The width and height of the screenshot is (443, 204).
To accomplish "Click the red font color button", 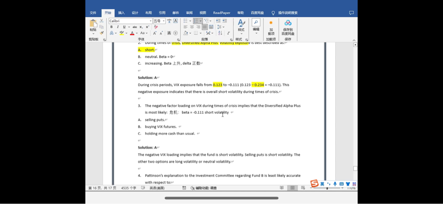I will click(x=132, y=33).
